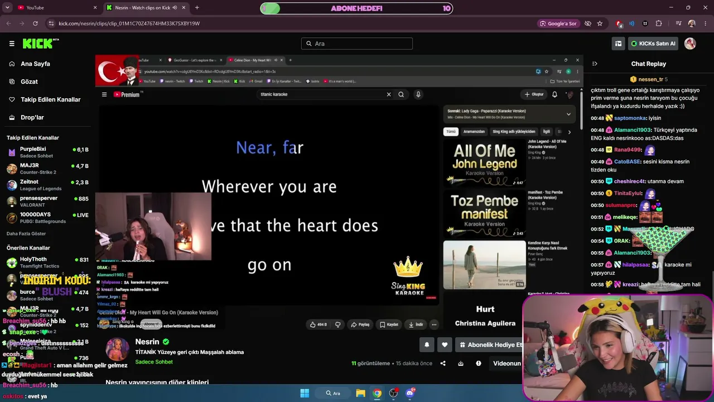Expand Daha Fazla Göster channel list

26,233
